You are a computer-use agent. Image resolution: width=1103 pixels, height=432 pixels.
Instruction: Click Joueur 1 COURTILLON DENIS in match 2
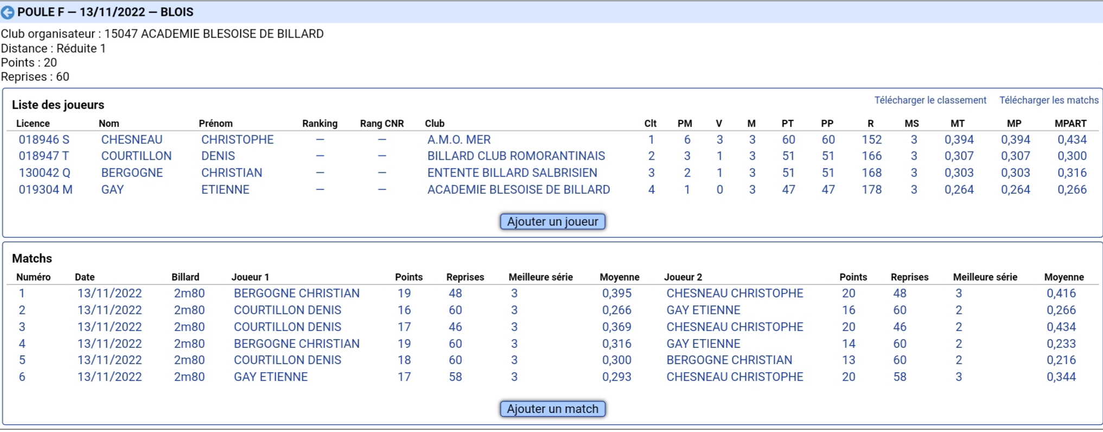(x=288, y=310)
